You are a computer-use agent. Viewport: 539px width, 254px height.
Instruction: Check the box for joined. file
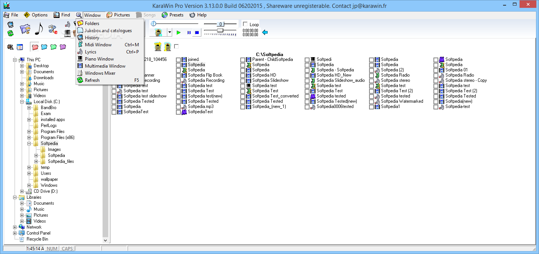click(x=178, y=60)
